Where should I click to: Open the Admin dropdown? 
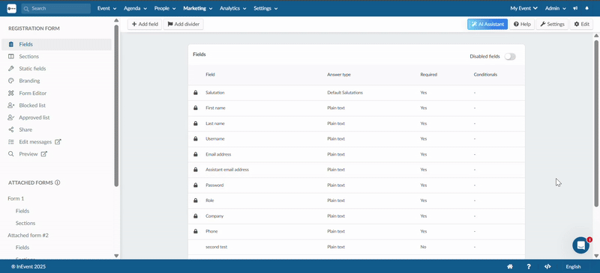(x=556, y=8)
